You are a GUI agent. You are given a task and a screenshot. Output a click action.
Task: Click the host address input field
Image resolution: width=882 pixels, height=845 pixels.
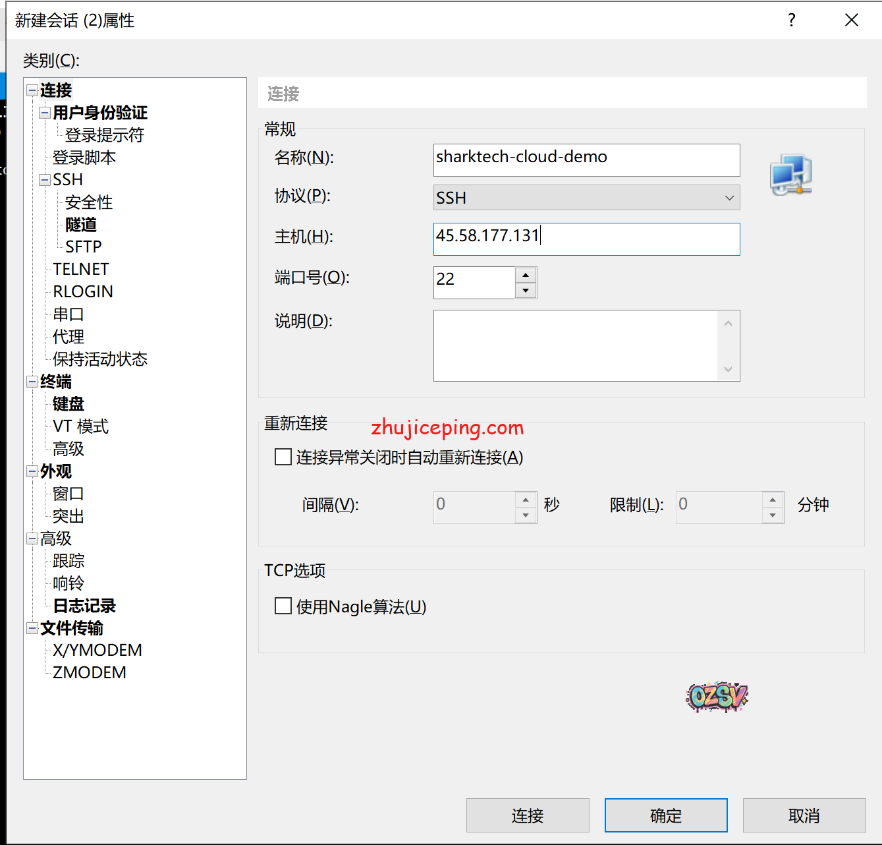(586, 239)
